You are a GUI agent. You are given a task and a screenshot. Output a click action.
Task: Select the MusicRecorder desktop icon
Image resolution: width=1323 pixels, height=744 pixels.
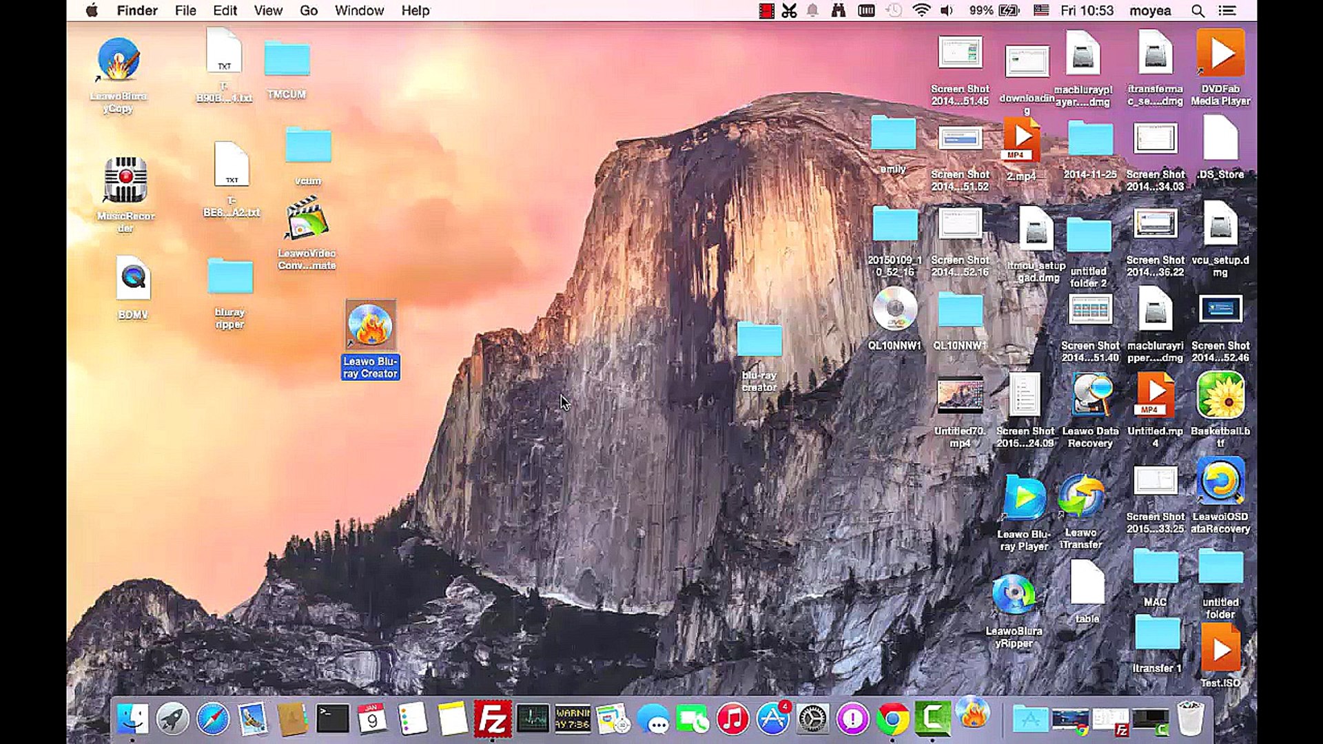125,180
